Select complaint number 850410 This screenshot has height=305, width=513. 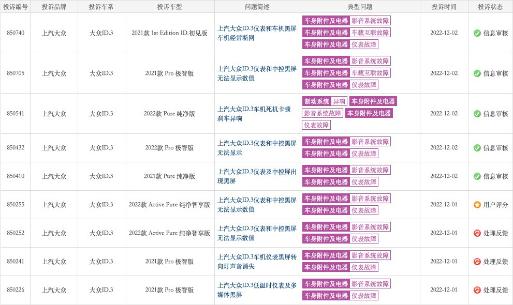[16, 176]
